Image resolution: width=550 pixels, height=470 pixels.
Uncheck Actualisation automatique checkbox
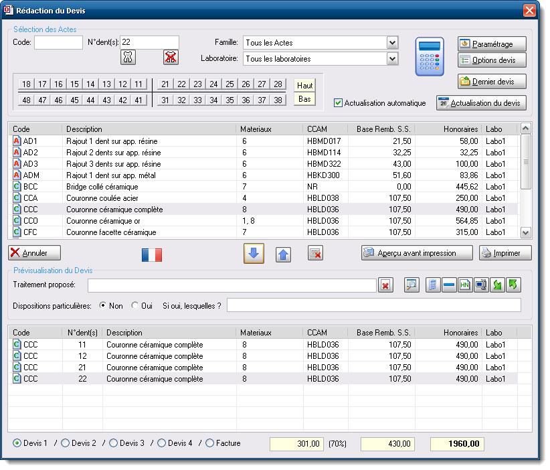(339, 103)
